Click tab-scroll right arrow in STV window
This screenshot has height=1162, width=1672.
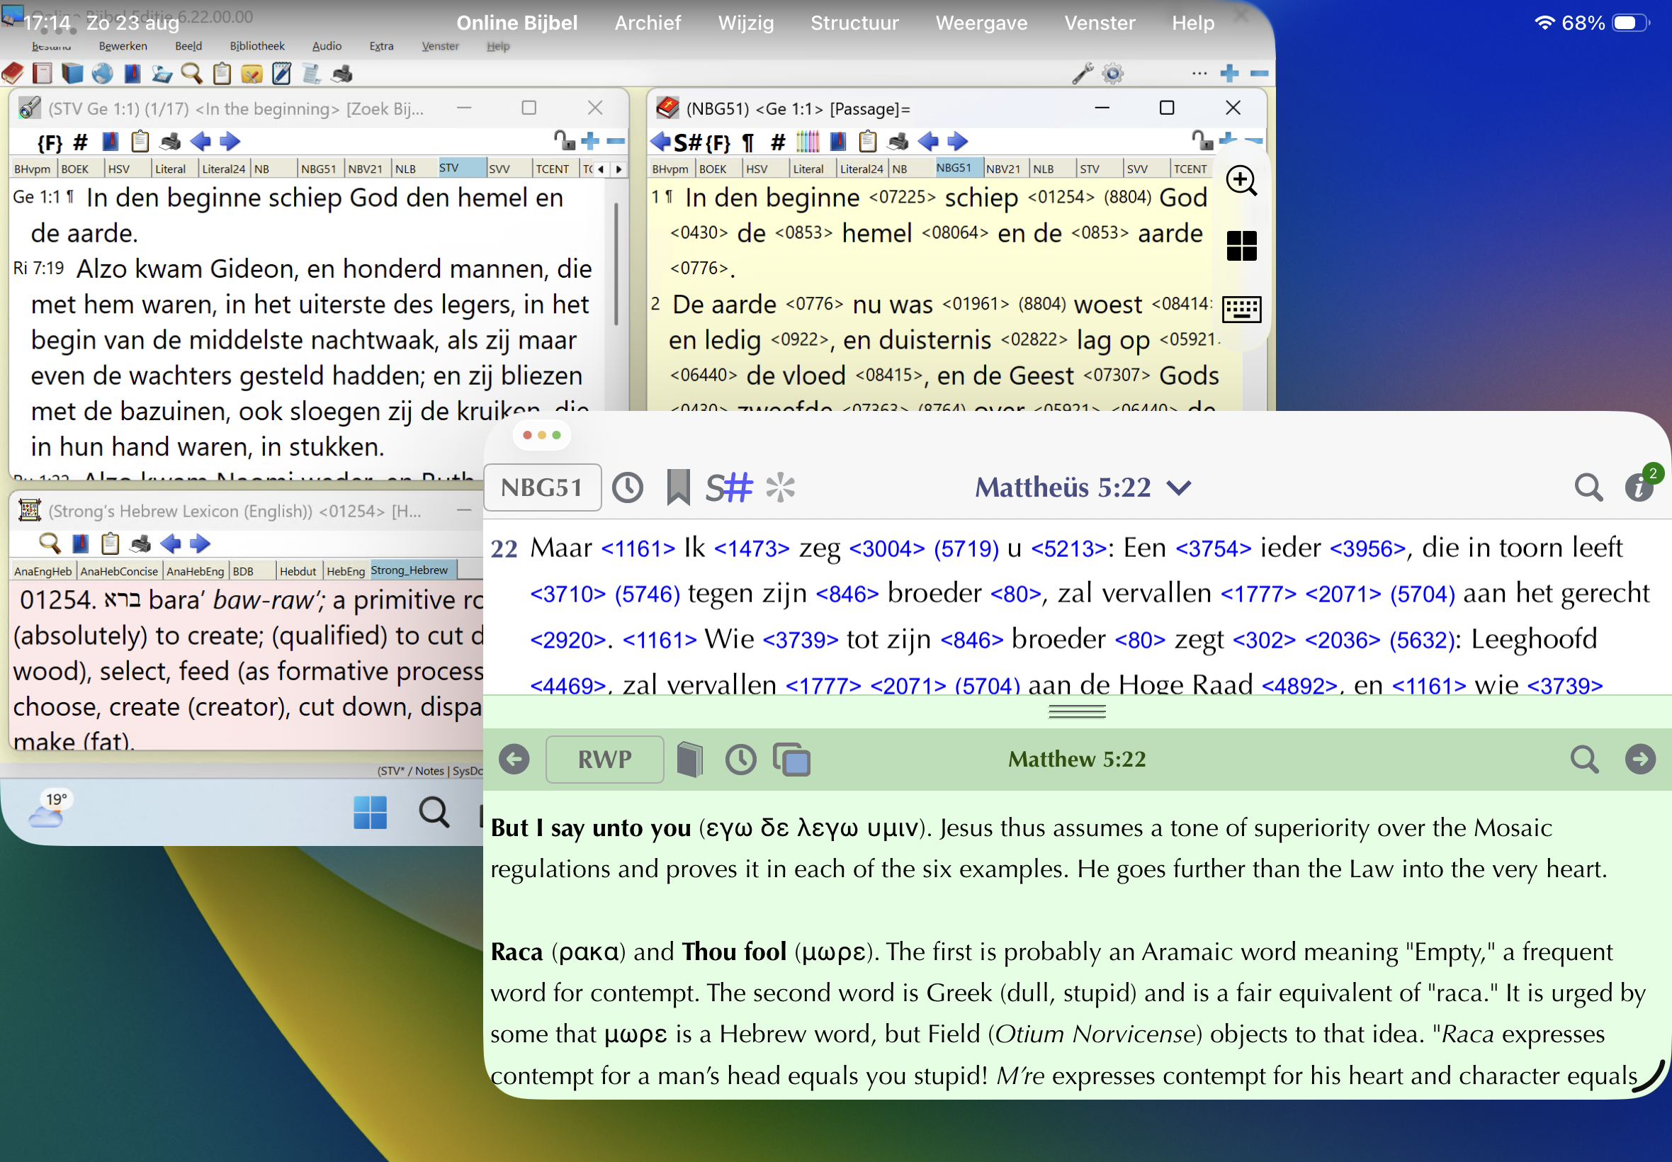(x=618, y=169)
